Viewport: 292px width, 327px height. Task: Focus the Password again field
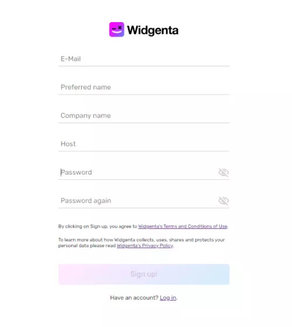click(x=138, y=201)
